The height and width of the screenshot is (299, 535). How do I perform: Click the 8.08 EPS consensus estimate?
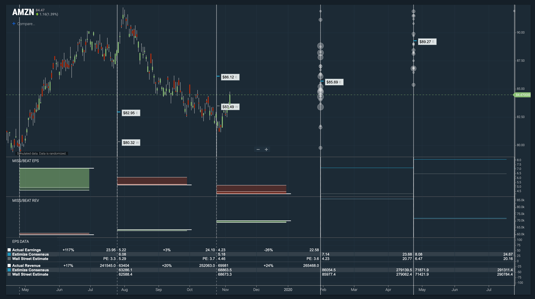tap(419, 254)
